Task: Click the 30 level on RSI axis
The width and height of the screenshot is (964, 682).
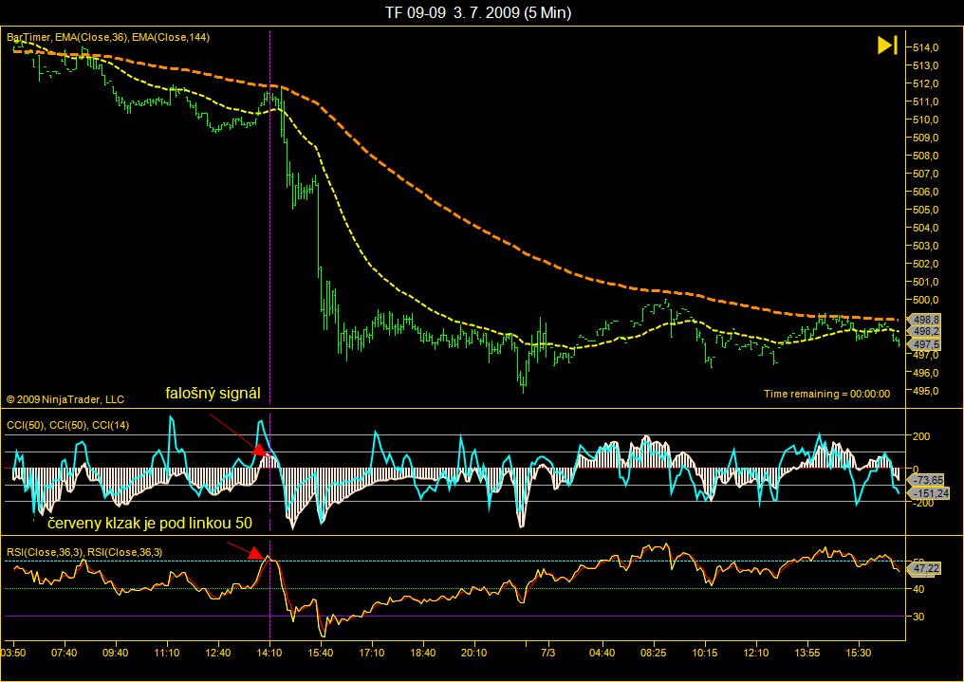Action: coord(918,617)
